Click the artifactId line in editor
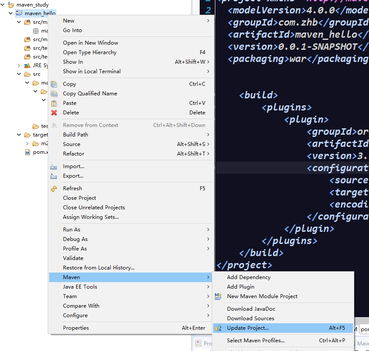The height and width of the screenshot is (351, 369). click(295, 34)
